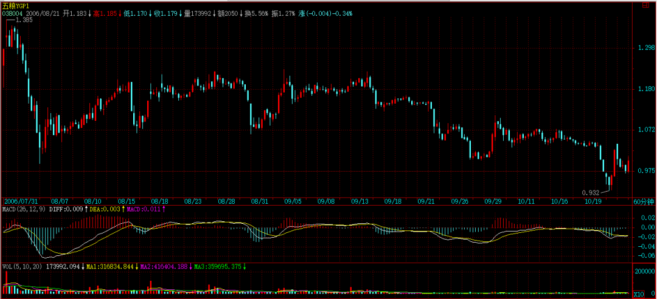Click the 08/31 date on time axis

[260, 201]
